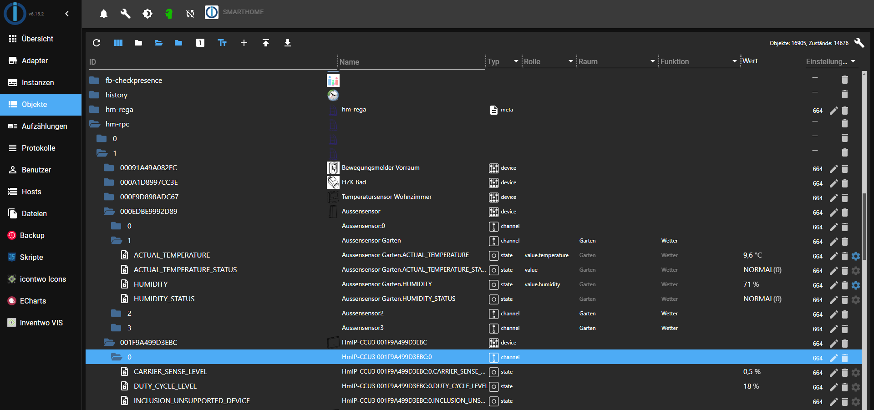This screenshot has height=410, width=874.
Task: Collapse the 000EDBE9992D89 device folder
Action: 109,211
